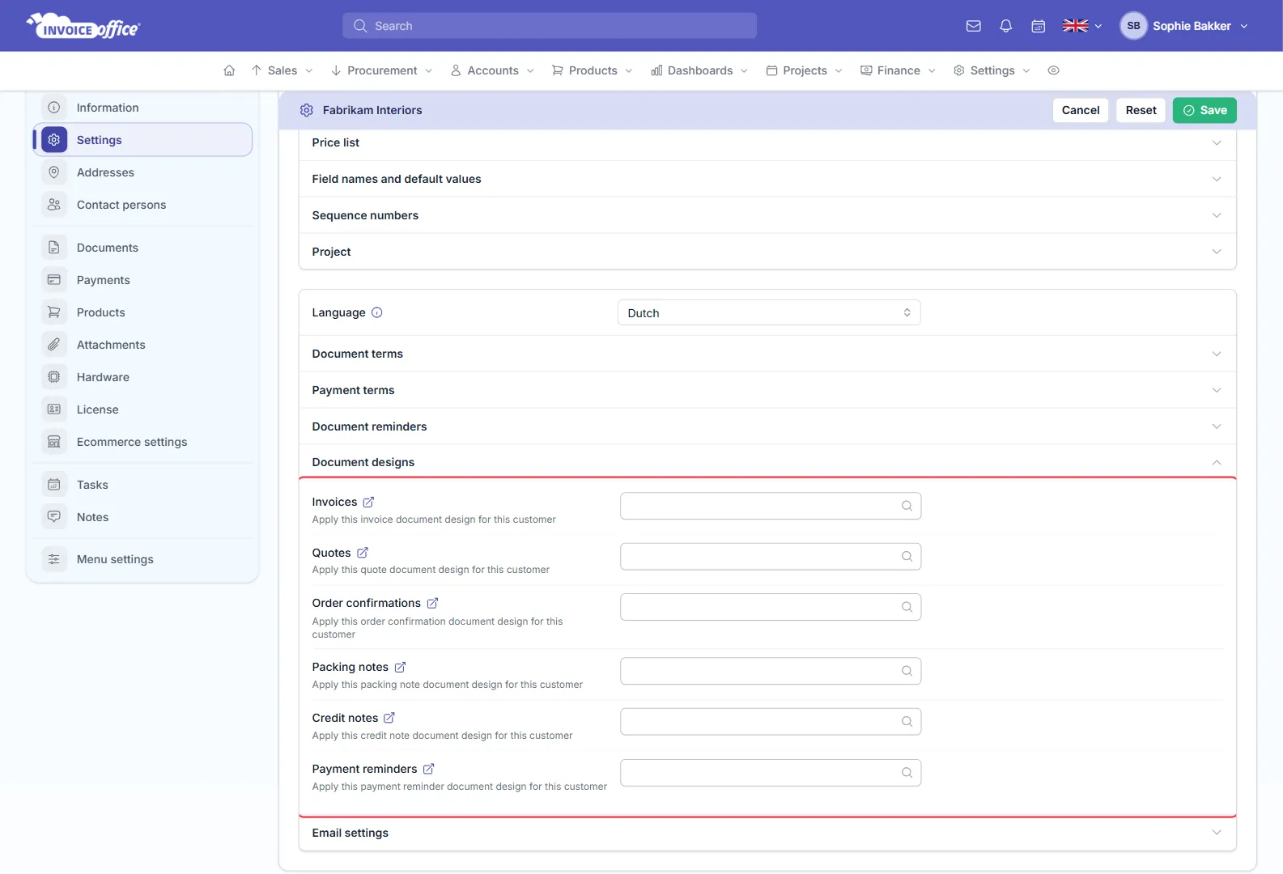The image size is (1283, 874).
Task: Open external link icon next to Invoices
Action: 368,502
